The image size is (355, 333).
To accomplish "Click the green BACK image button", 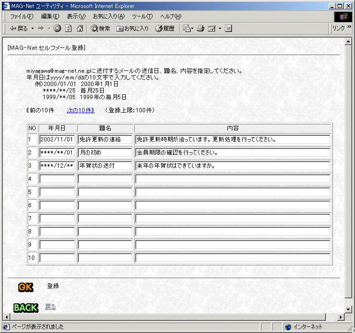I will (x=25, y=308).
